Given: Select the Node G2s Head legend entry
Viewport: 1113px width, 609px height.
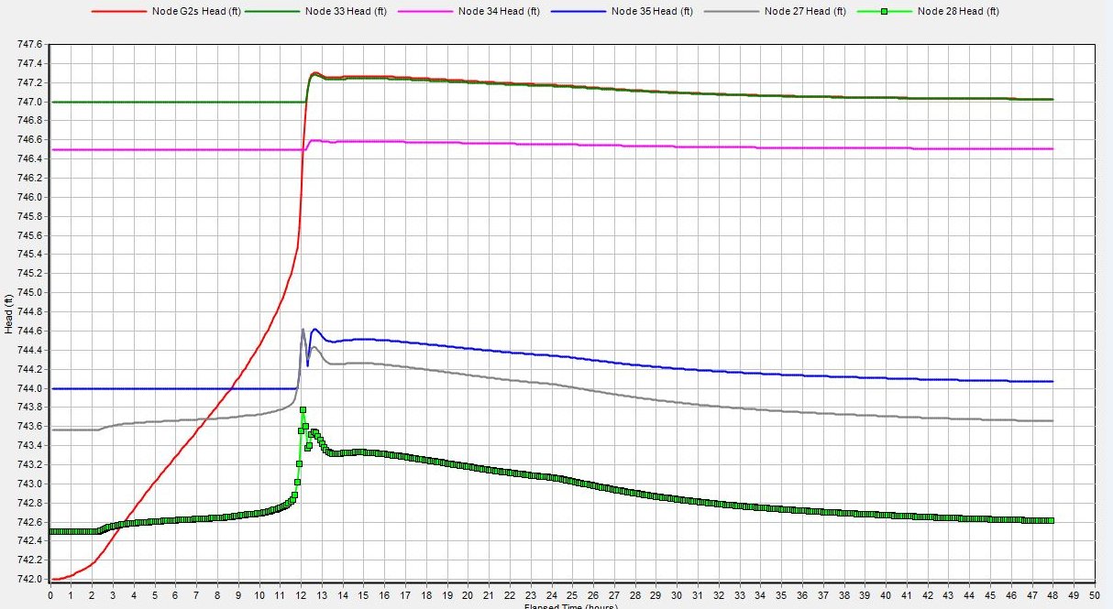Looking at the screenshot, I should [166, 12].
